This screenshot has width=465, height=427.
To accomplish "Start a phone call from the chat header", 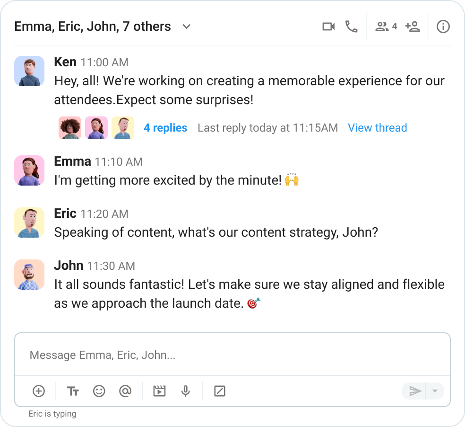I will coord(352,27).
